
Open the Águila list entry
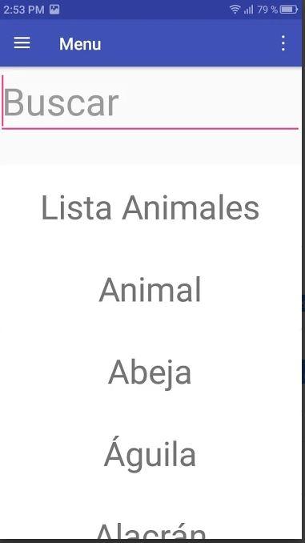tap(150, 452)
